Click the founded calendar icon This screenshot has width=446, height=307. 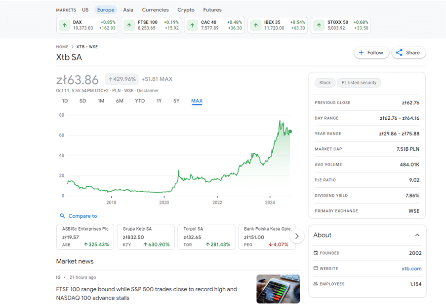pos(316,253)
